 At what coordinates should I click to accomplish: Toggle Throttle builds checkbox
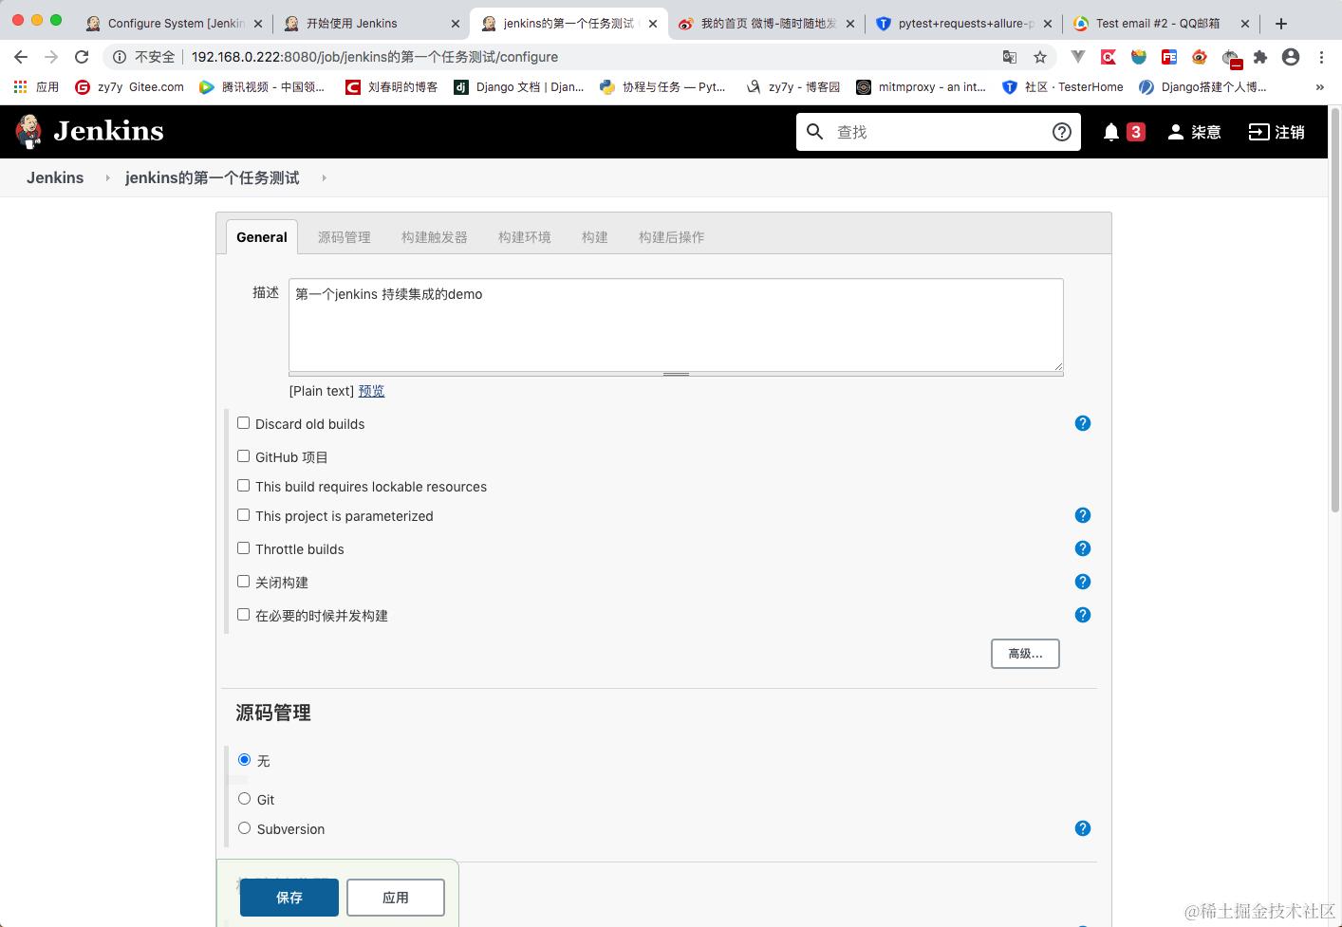(x=243, y=548)
